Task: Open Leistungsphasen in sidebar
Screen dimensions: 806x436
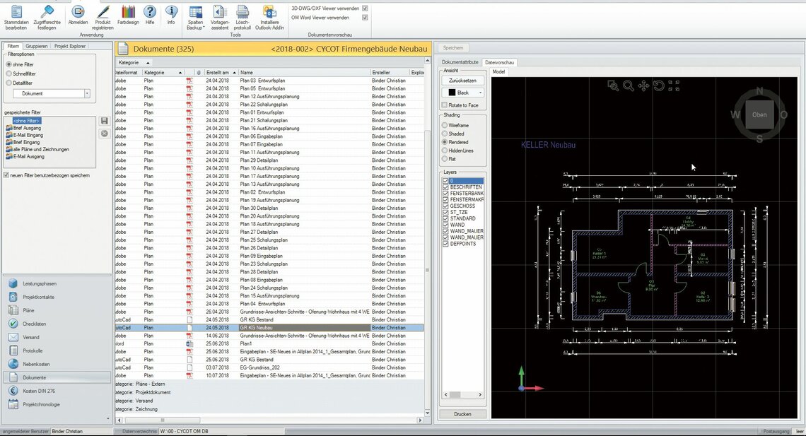Action: pos(57,283)
